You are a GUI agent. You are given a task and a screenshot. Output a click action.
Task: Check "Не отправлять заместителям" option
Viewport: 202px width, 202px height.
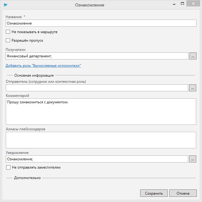(x=8, y=168)
